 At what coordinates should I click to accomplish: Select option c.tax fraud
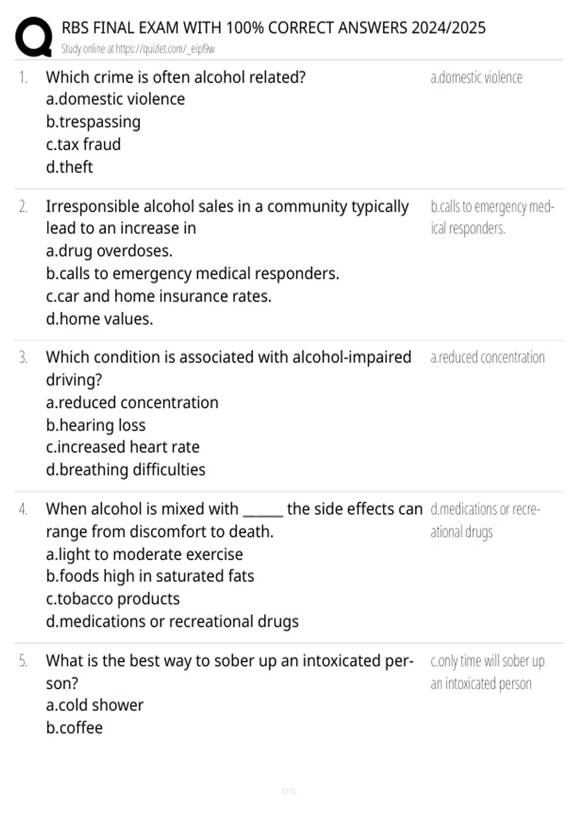pos(83,144)
